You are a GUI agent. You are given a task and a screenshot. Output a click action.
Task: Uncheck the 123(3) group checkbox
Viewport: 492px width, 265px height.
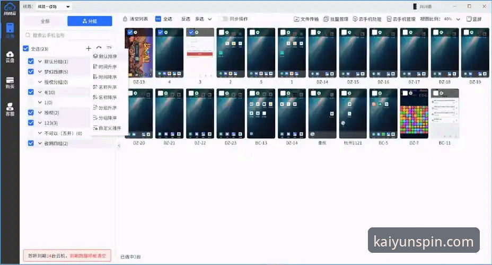(x=31, y=122)
